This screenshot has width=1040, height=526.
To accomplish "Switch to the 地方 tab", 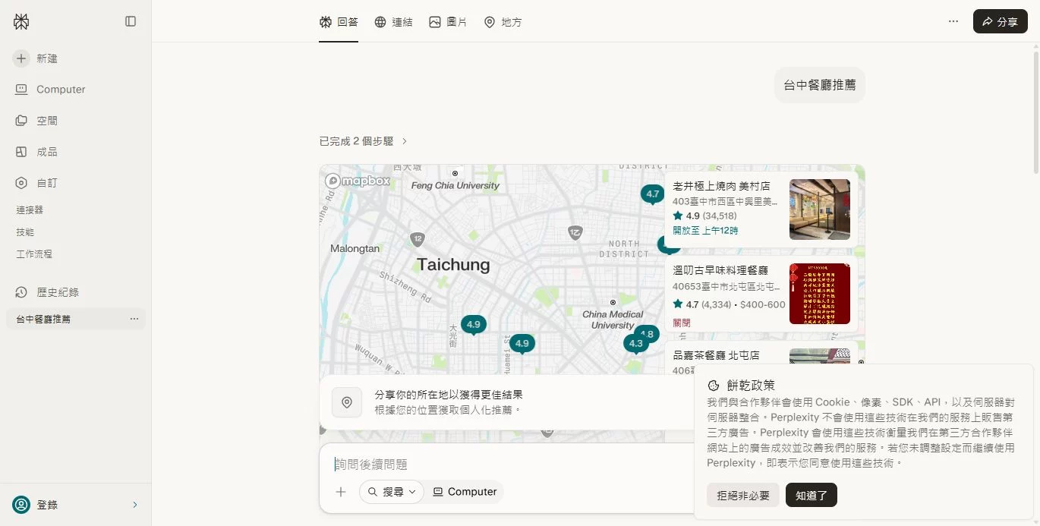I will pos(503,22).
